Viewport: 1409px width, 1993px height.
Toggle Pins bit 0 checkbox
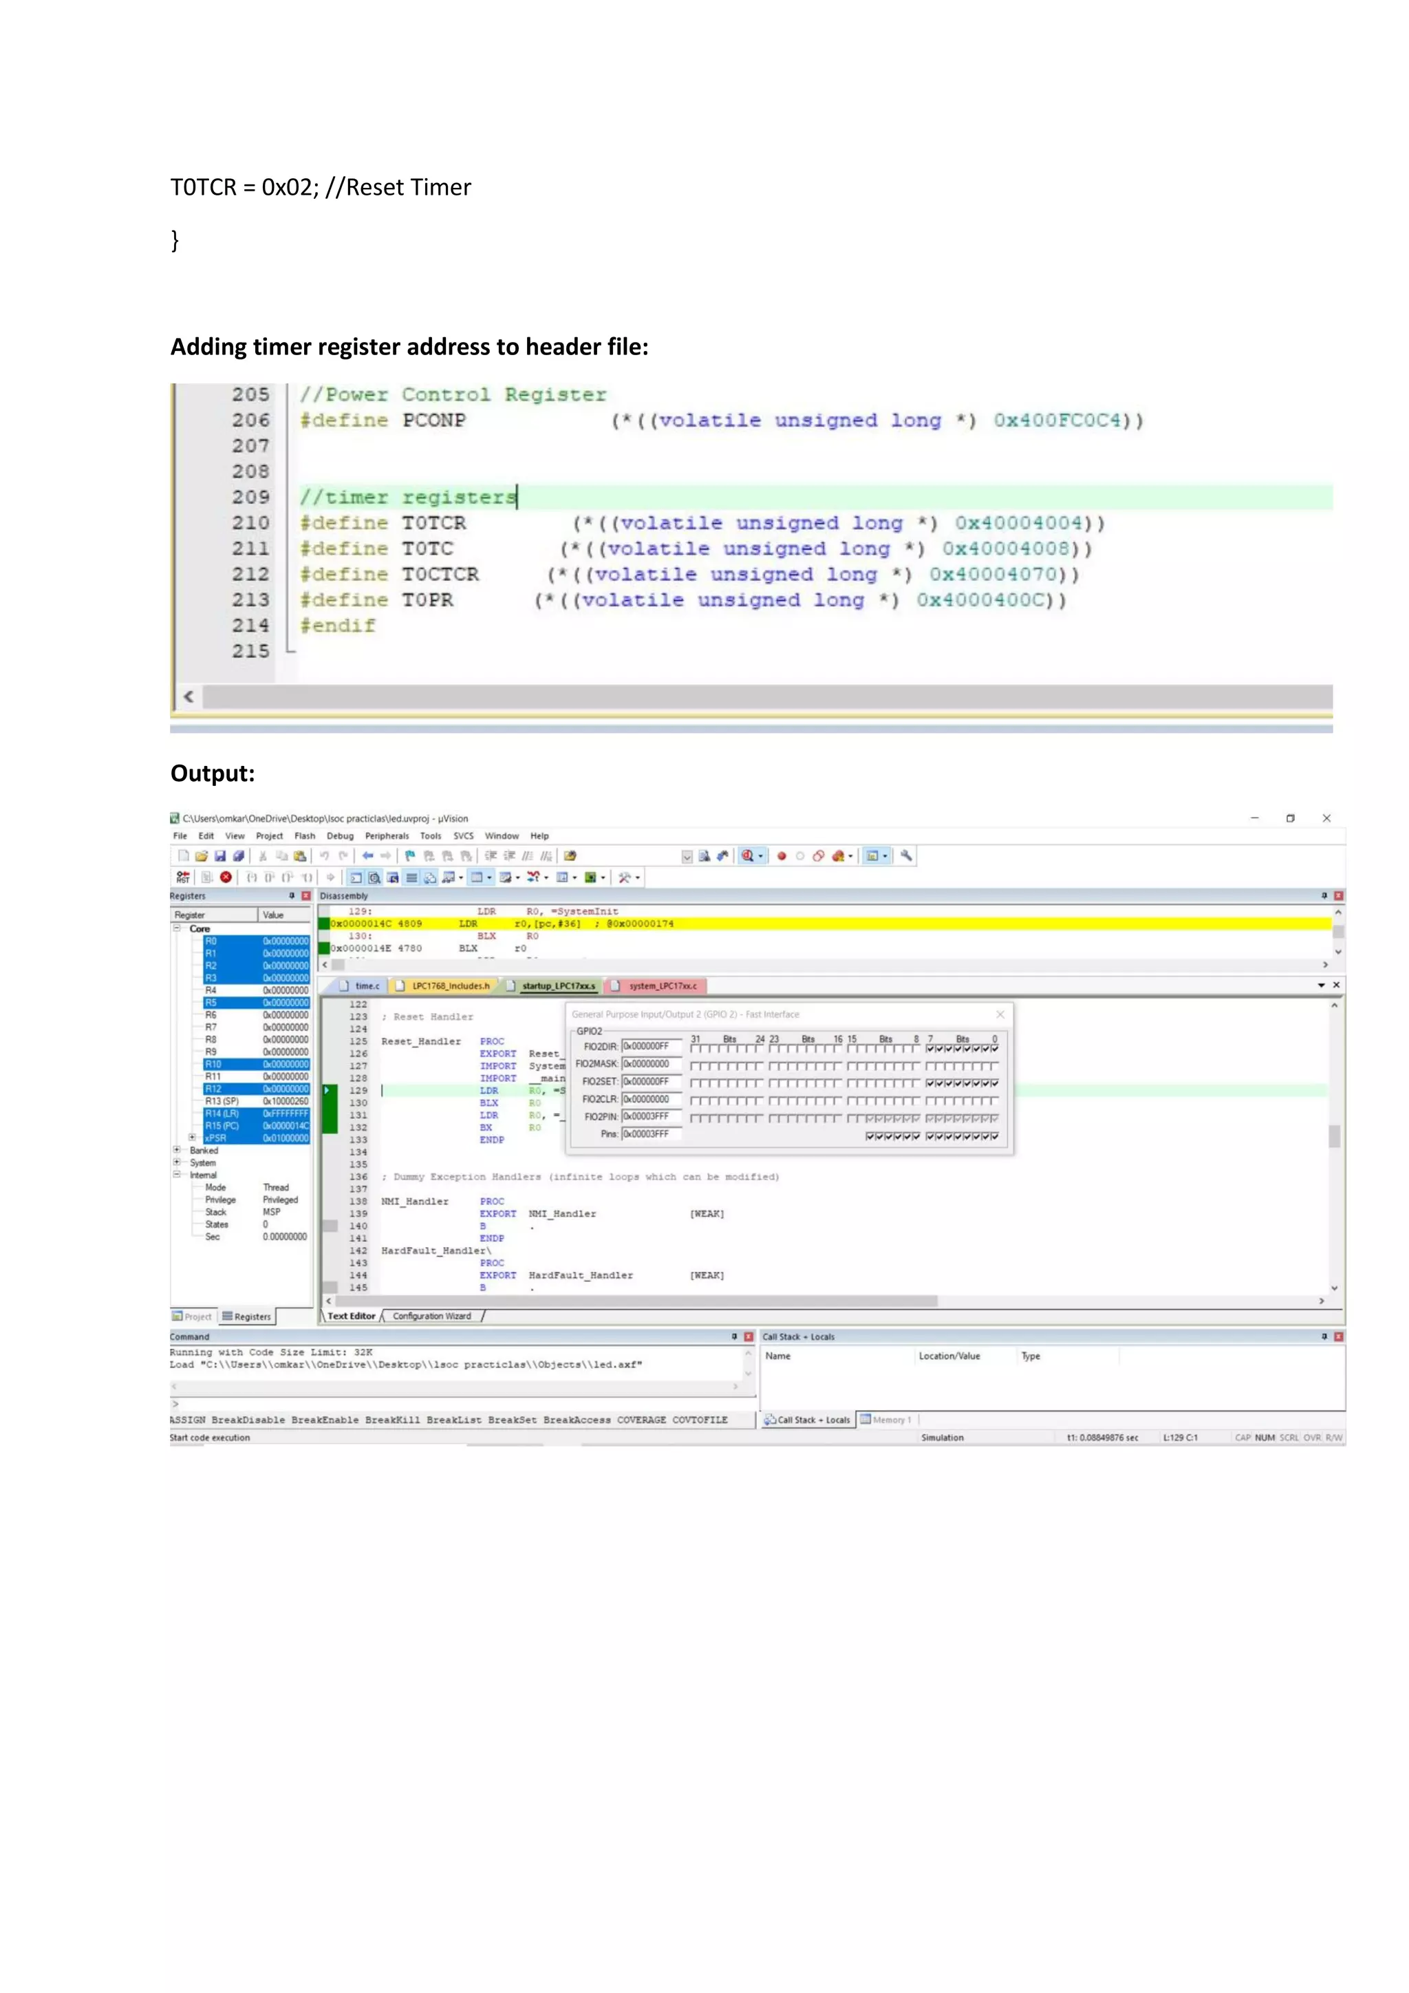995,1136
